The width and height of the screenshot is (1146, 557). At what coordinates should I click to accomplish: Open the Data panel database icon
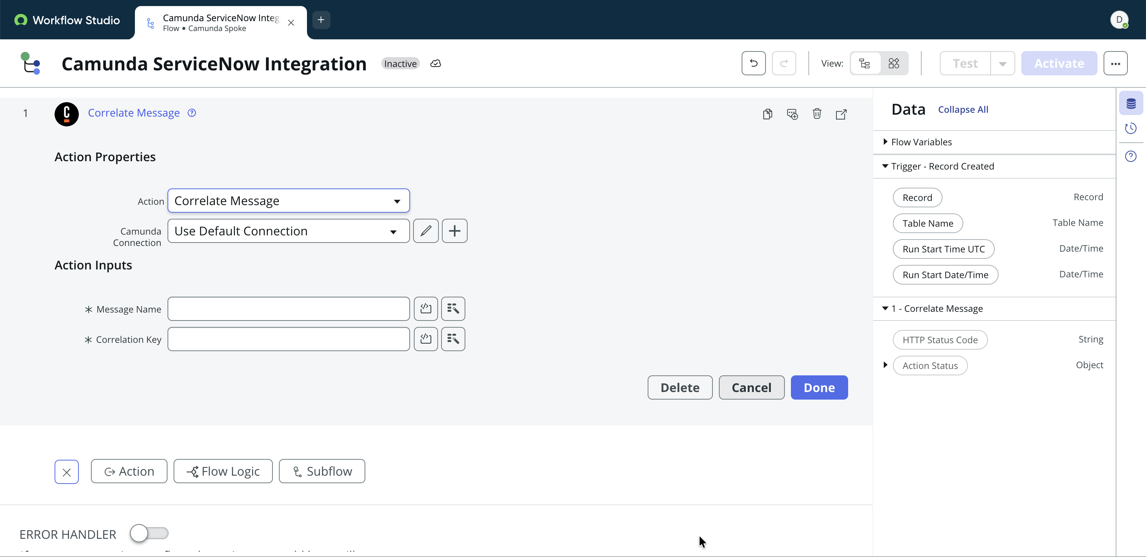1131,102
